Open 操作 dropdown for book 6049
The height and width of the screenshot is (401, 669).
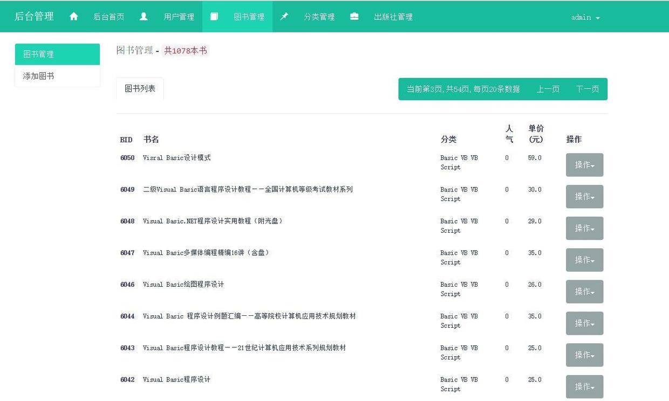(x=584, y=196)
